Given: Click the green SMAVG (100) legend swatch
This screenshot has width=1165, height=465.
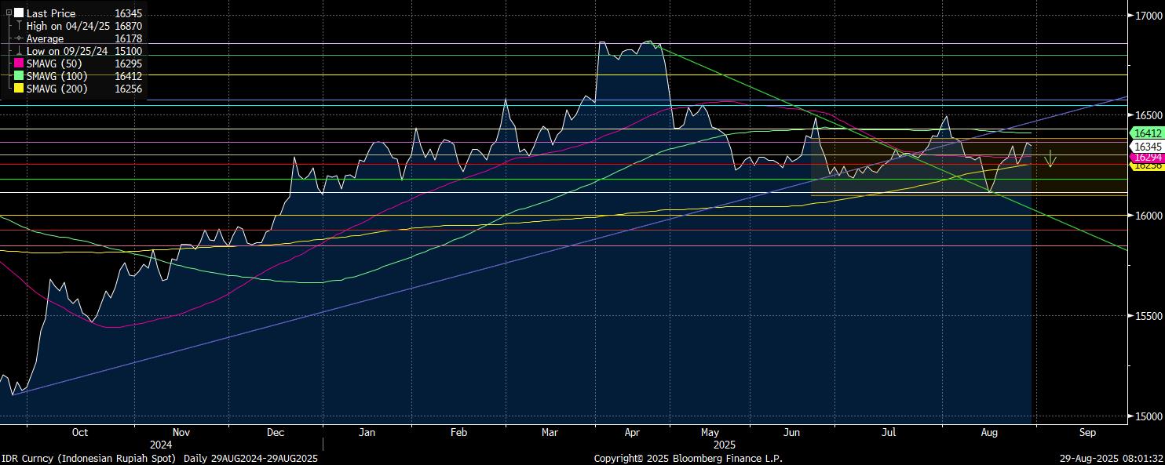Looking at the screenshot, I should click(x=19, y=76).
